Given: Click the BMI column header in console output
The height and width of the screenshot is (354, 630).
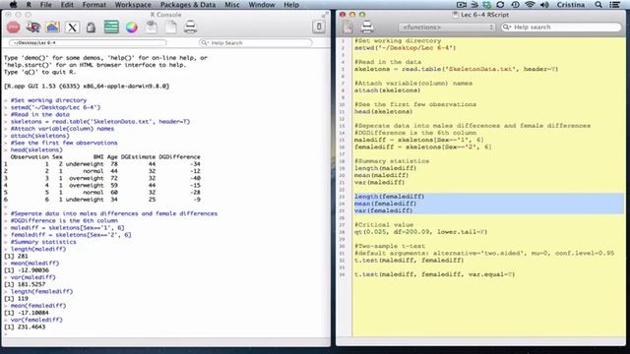Looking at the screenshot, I should (x=98, y=157).
